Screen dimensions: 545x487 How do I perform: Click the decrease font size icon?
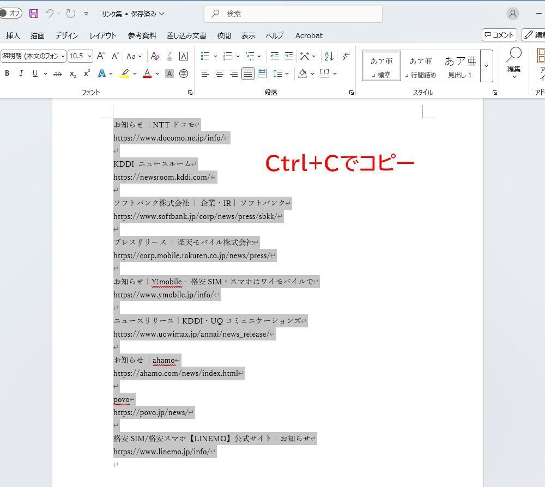(x=116, y=56)
